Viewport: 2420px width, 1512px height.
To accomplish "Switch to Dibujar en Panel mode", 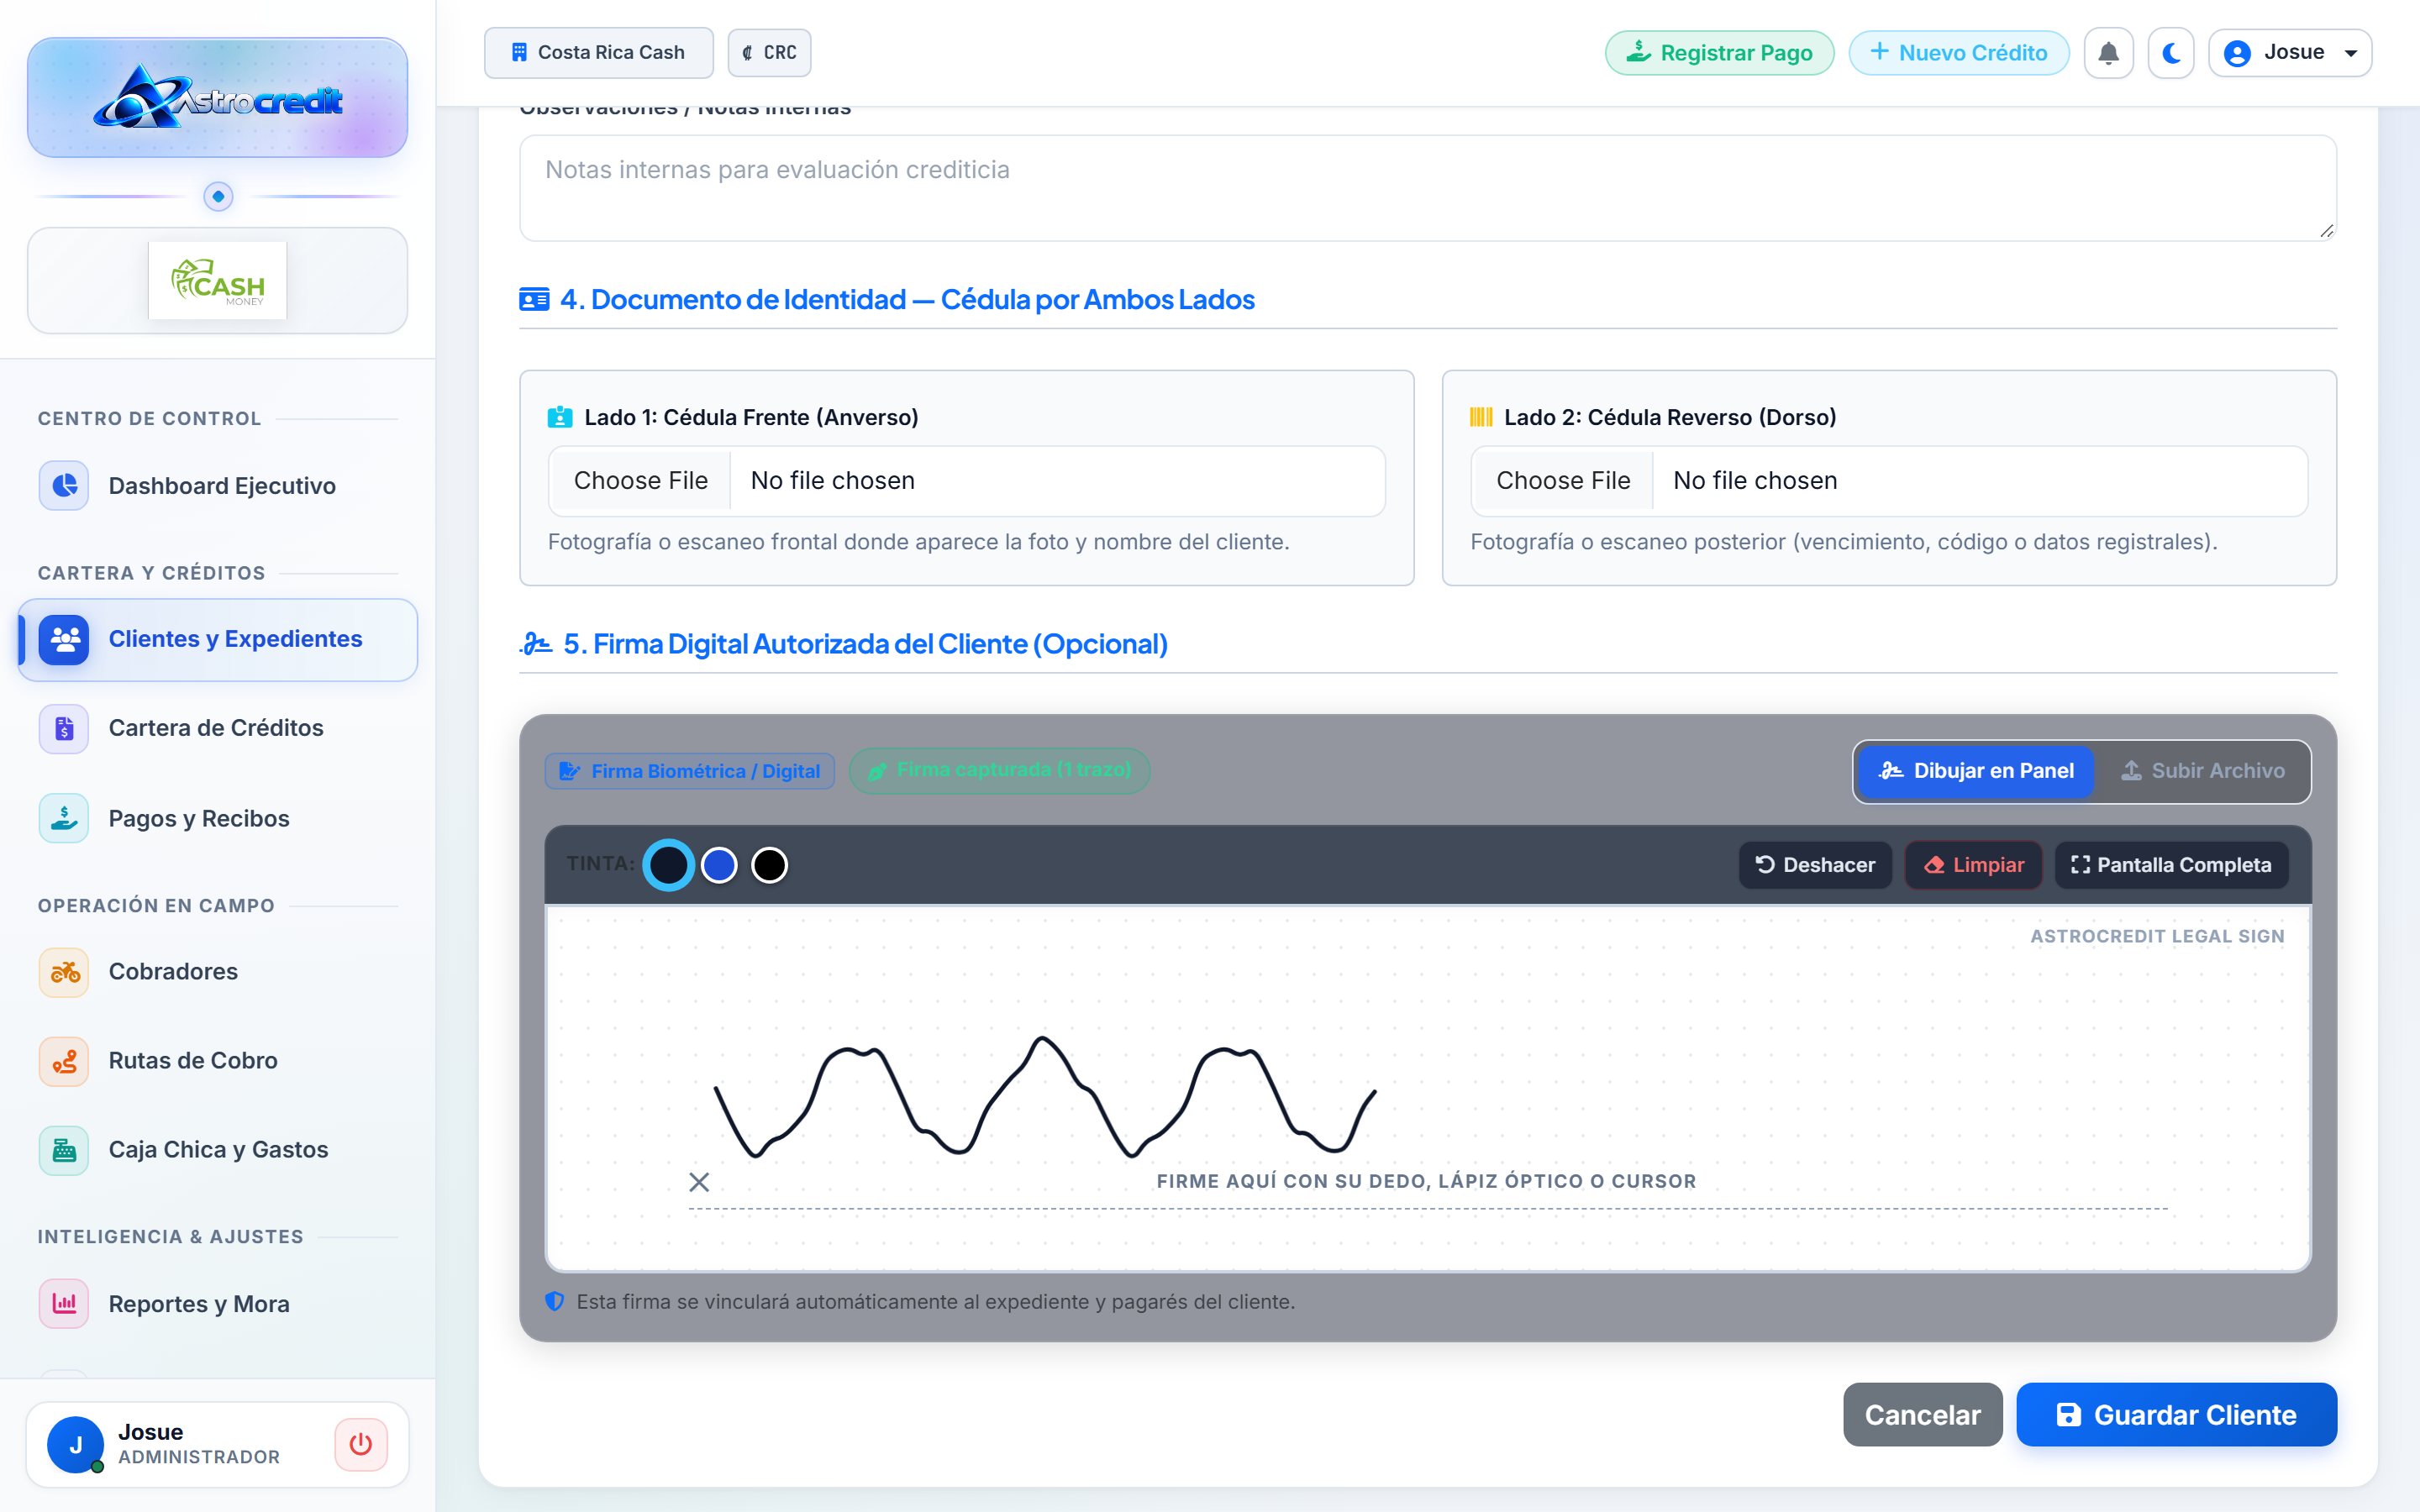I will click(1975, 770).
